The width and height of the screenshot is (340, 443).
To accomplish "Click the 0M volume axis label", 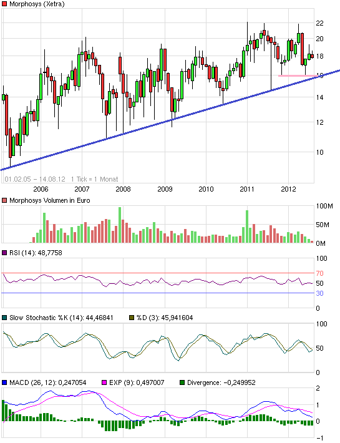I will 321,243.
